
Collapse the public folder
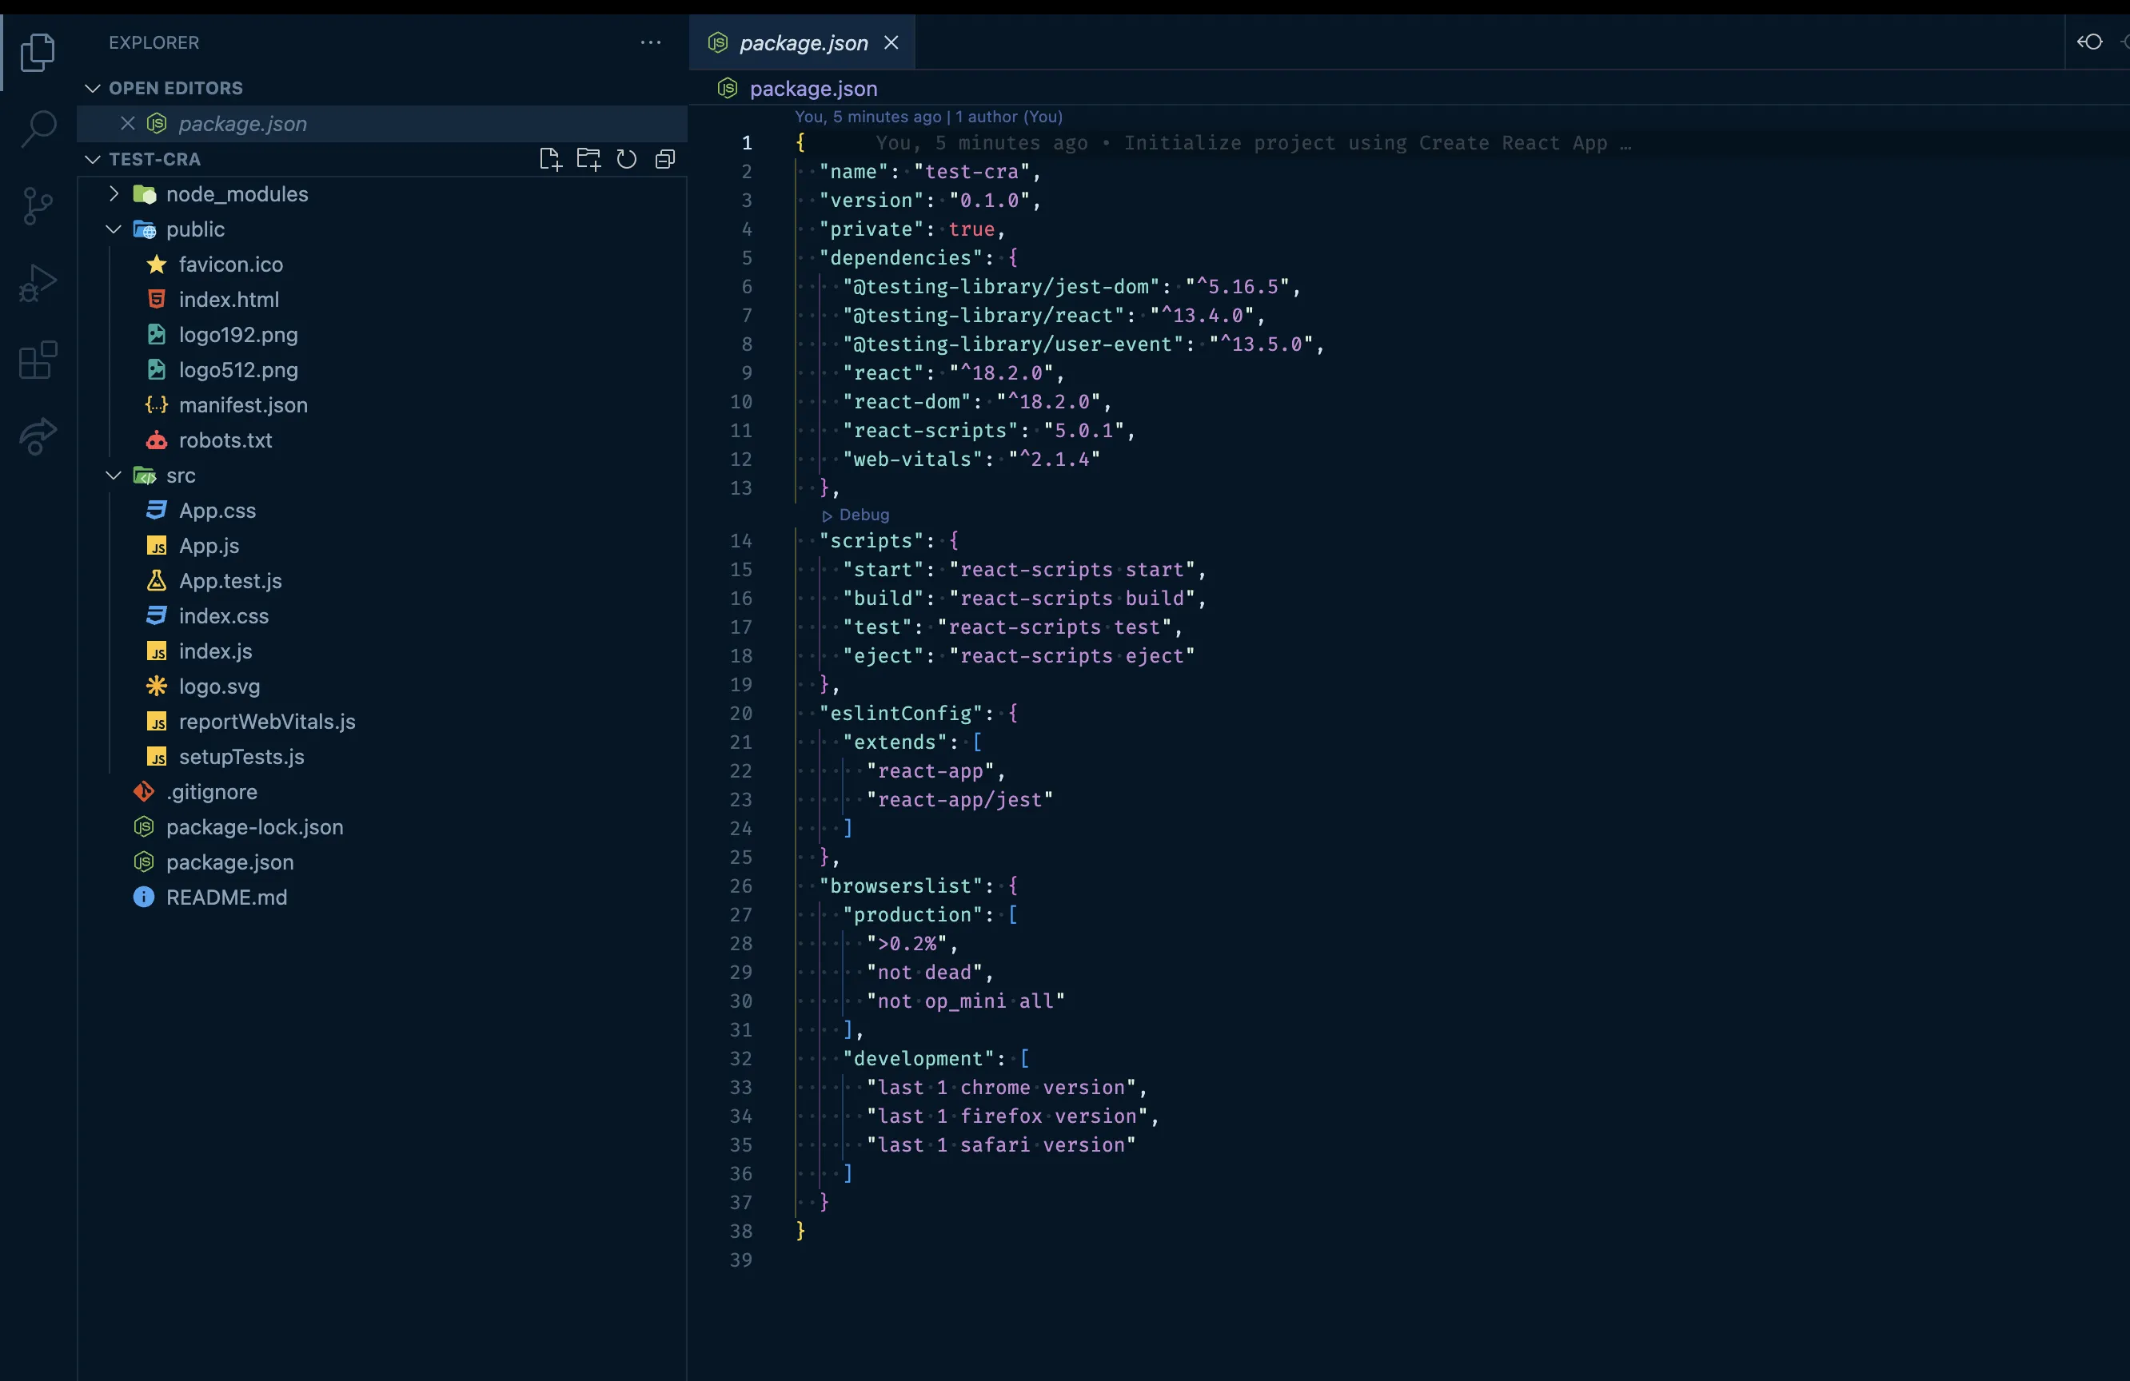[114, 230]
